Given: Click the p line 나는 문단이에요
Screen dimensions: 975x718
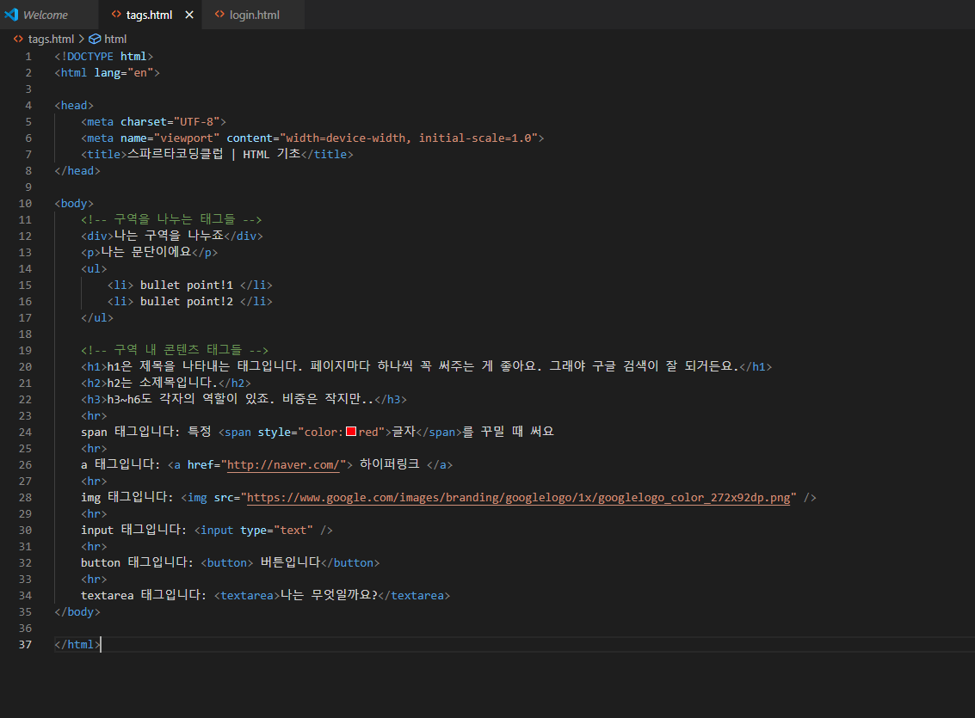Looking at the screenshot, I should coord(149,252).
